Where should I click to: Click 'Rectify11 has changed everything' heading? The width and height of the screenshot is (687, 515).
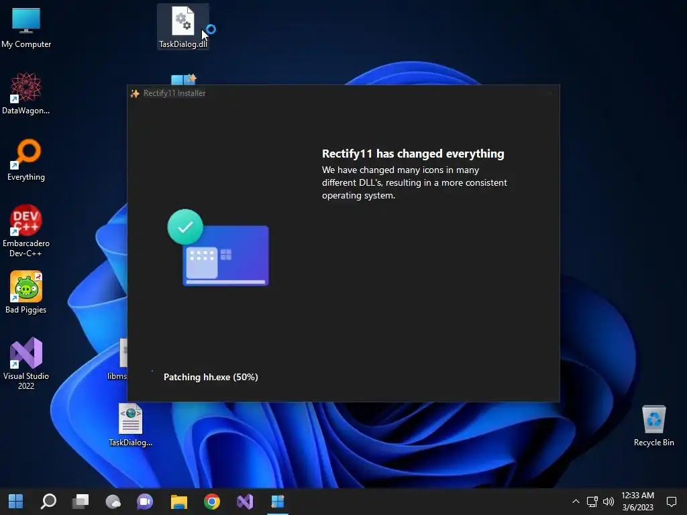click(413, 154)
